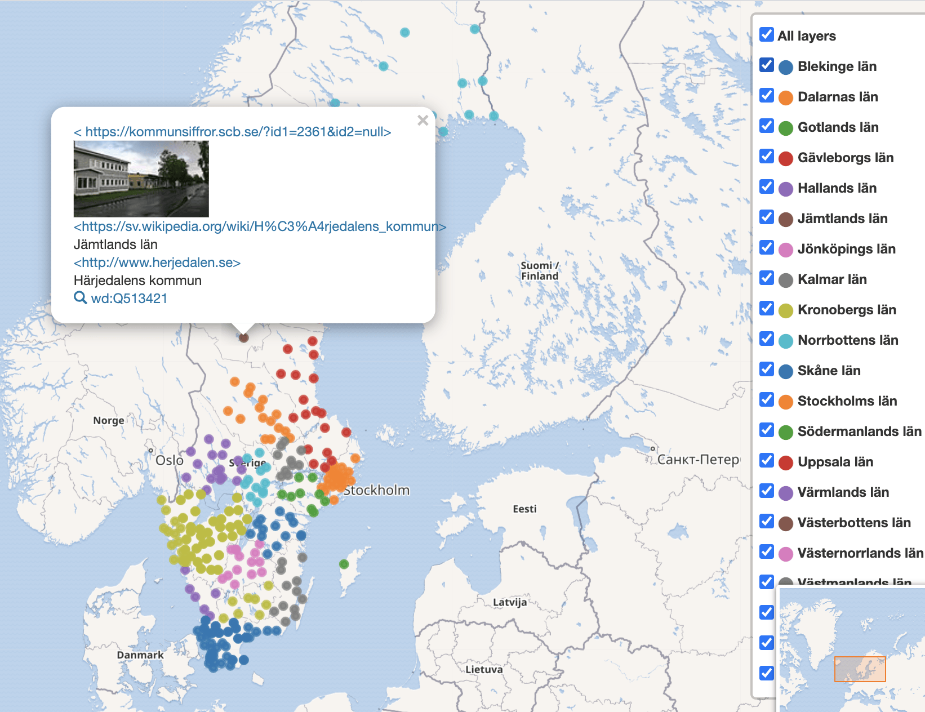The height and width of the screenshot is (712, 925).
Task: Click the Kronobergs län olive legend dot
Action: click(786, 310)
